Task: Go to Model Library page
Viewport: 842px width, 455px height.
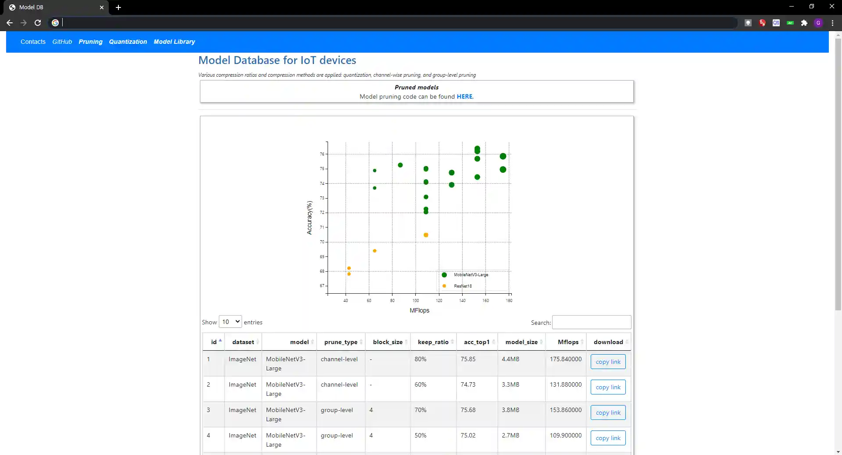Action: point(174,42)
